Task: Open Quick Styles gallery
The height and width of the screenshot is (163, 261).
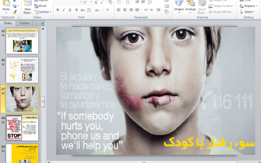Action: coord(202,7)
